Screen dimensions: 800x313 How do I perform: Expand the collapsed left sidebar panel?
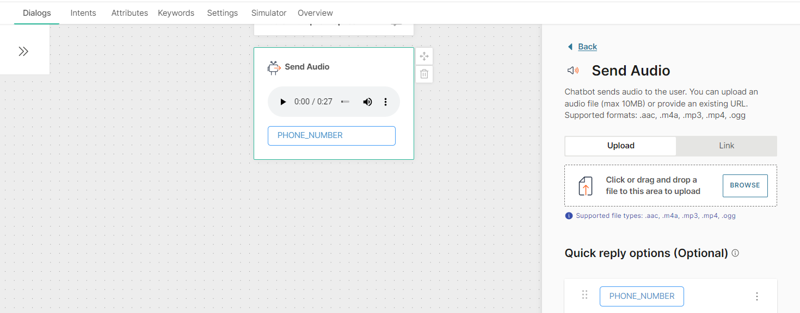point(23,52)
